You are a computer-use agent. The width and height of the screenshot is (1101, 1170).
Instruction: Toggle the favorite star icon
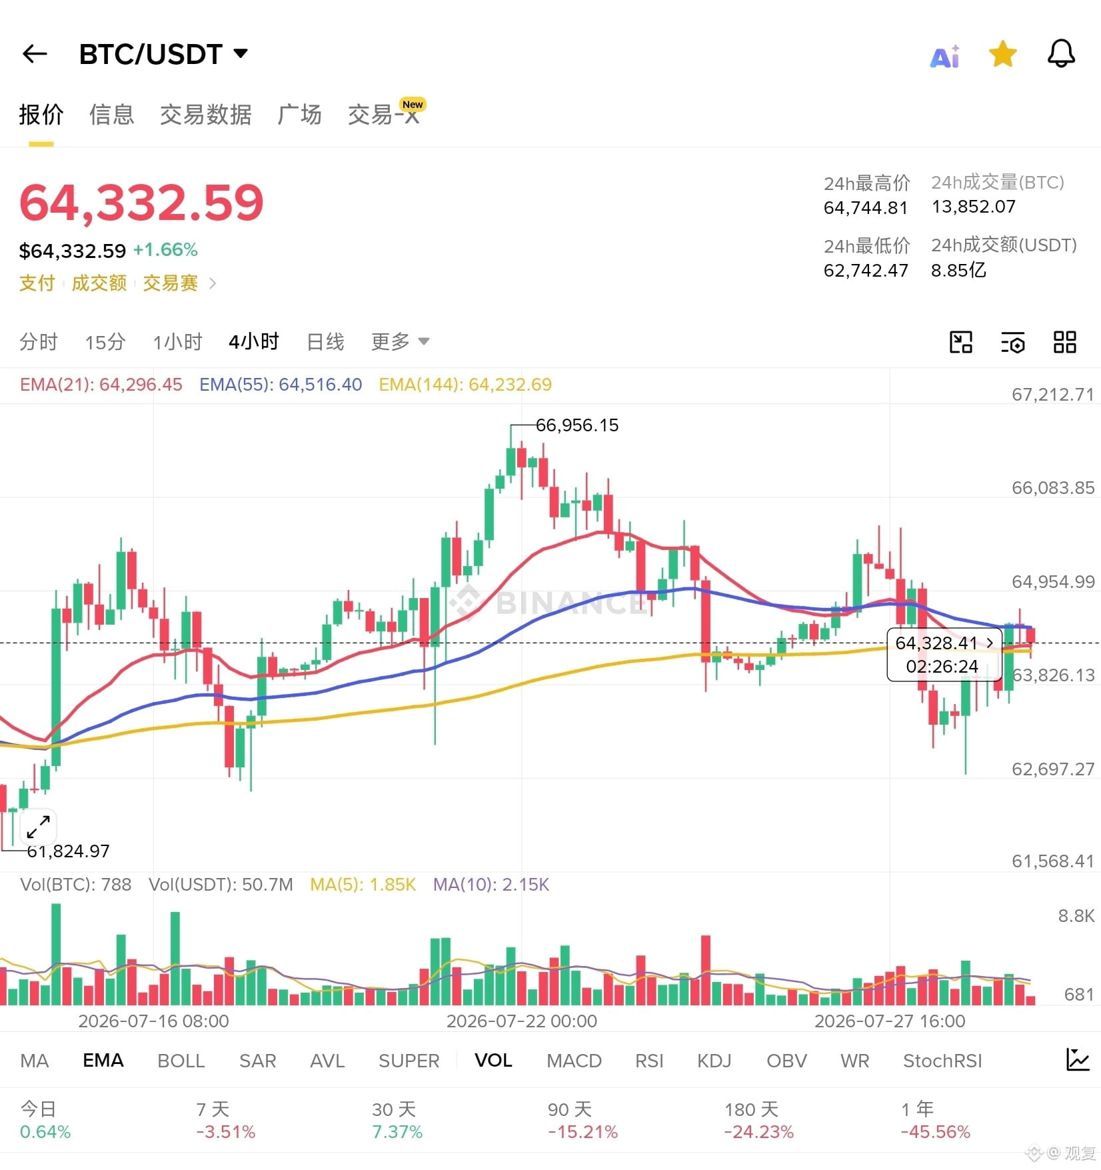pyautogui.click(x=1002, y=54)
